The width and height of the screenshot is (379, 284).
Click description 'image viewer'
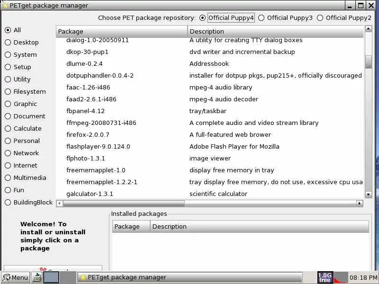tap(210, 159)
